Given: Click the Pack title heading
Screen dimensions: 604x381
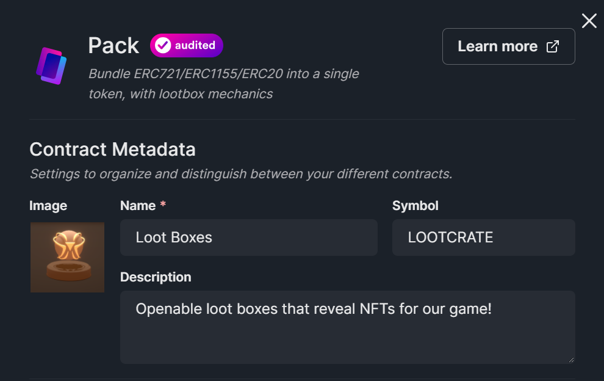Looking at the screenshot, I should tap(113, 45).
